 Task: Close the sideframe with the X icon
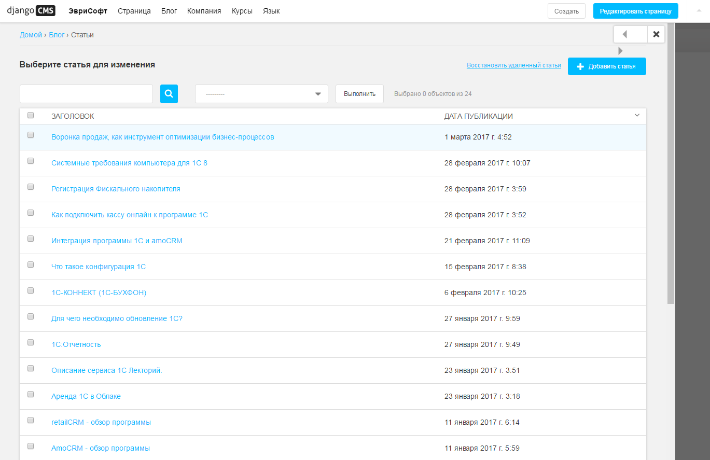tap(656, 34)
